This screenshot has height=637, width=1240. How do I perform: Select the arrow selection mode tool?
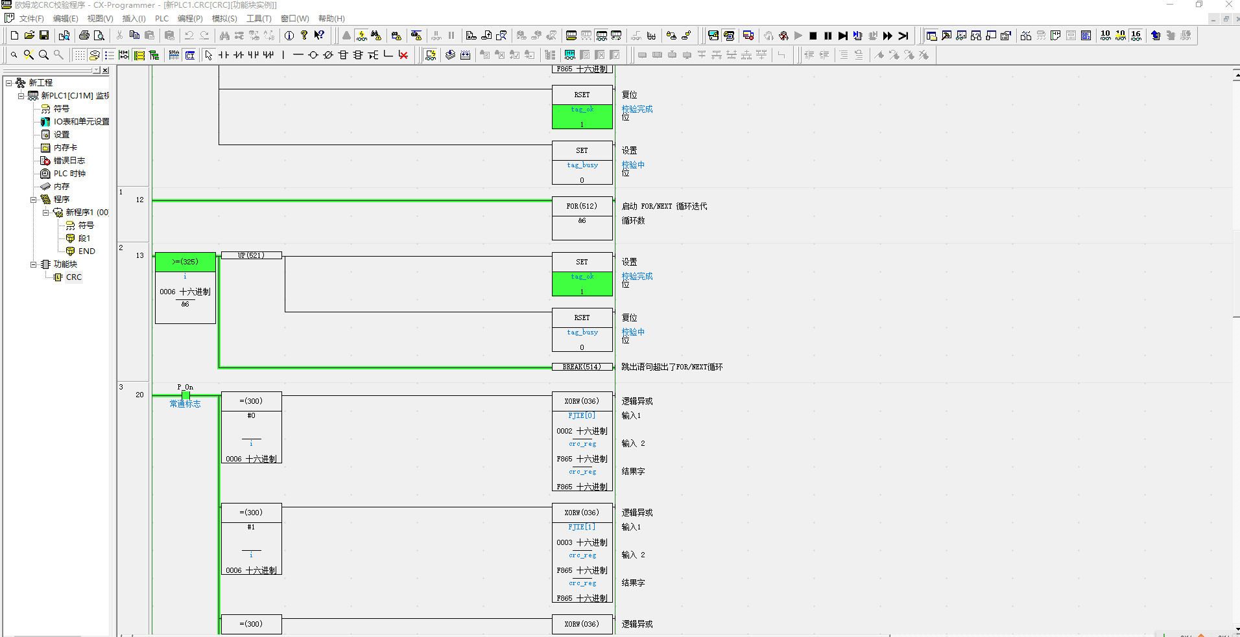(209, 55)
